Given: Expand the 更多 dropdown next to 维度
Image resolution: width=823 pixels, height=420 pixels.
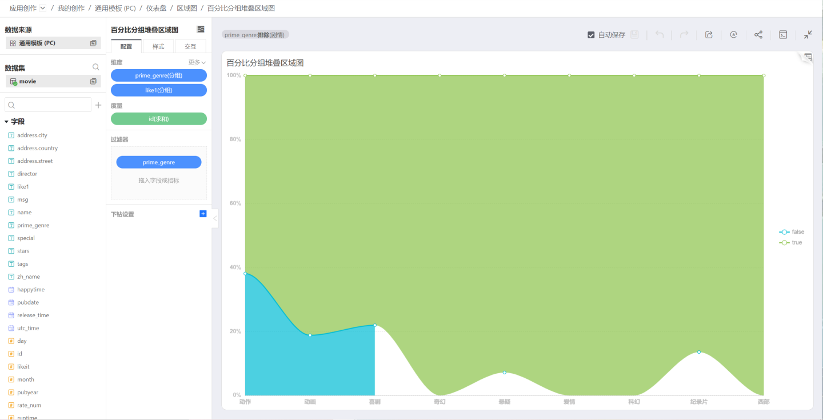Looking at the screenshot, I should [x=197, y=62].
